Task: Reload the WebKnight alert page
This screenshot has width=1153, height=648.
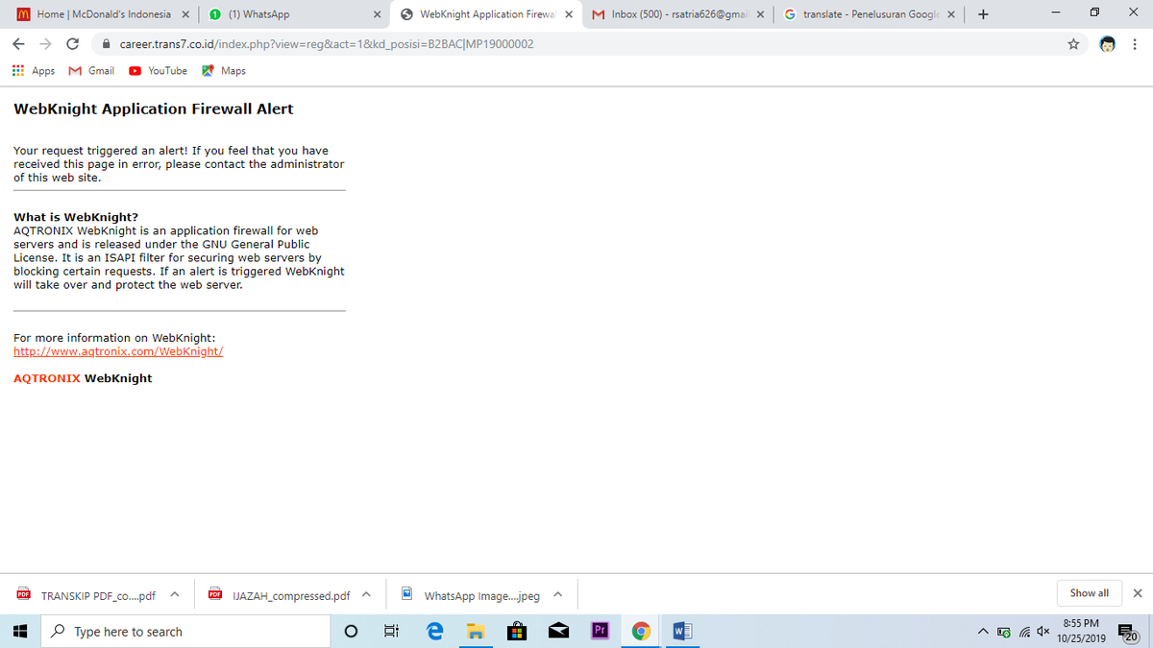Action: click(x=72, y=44)
